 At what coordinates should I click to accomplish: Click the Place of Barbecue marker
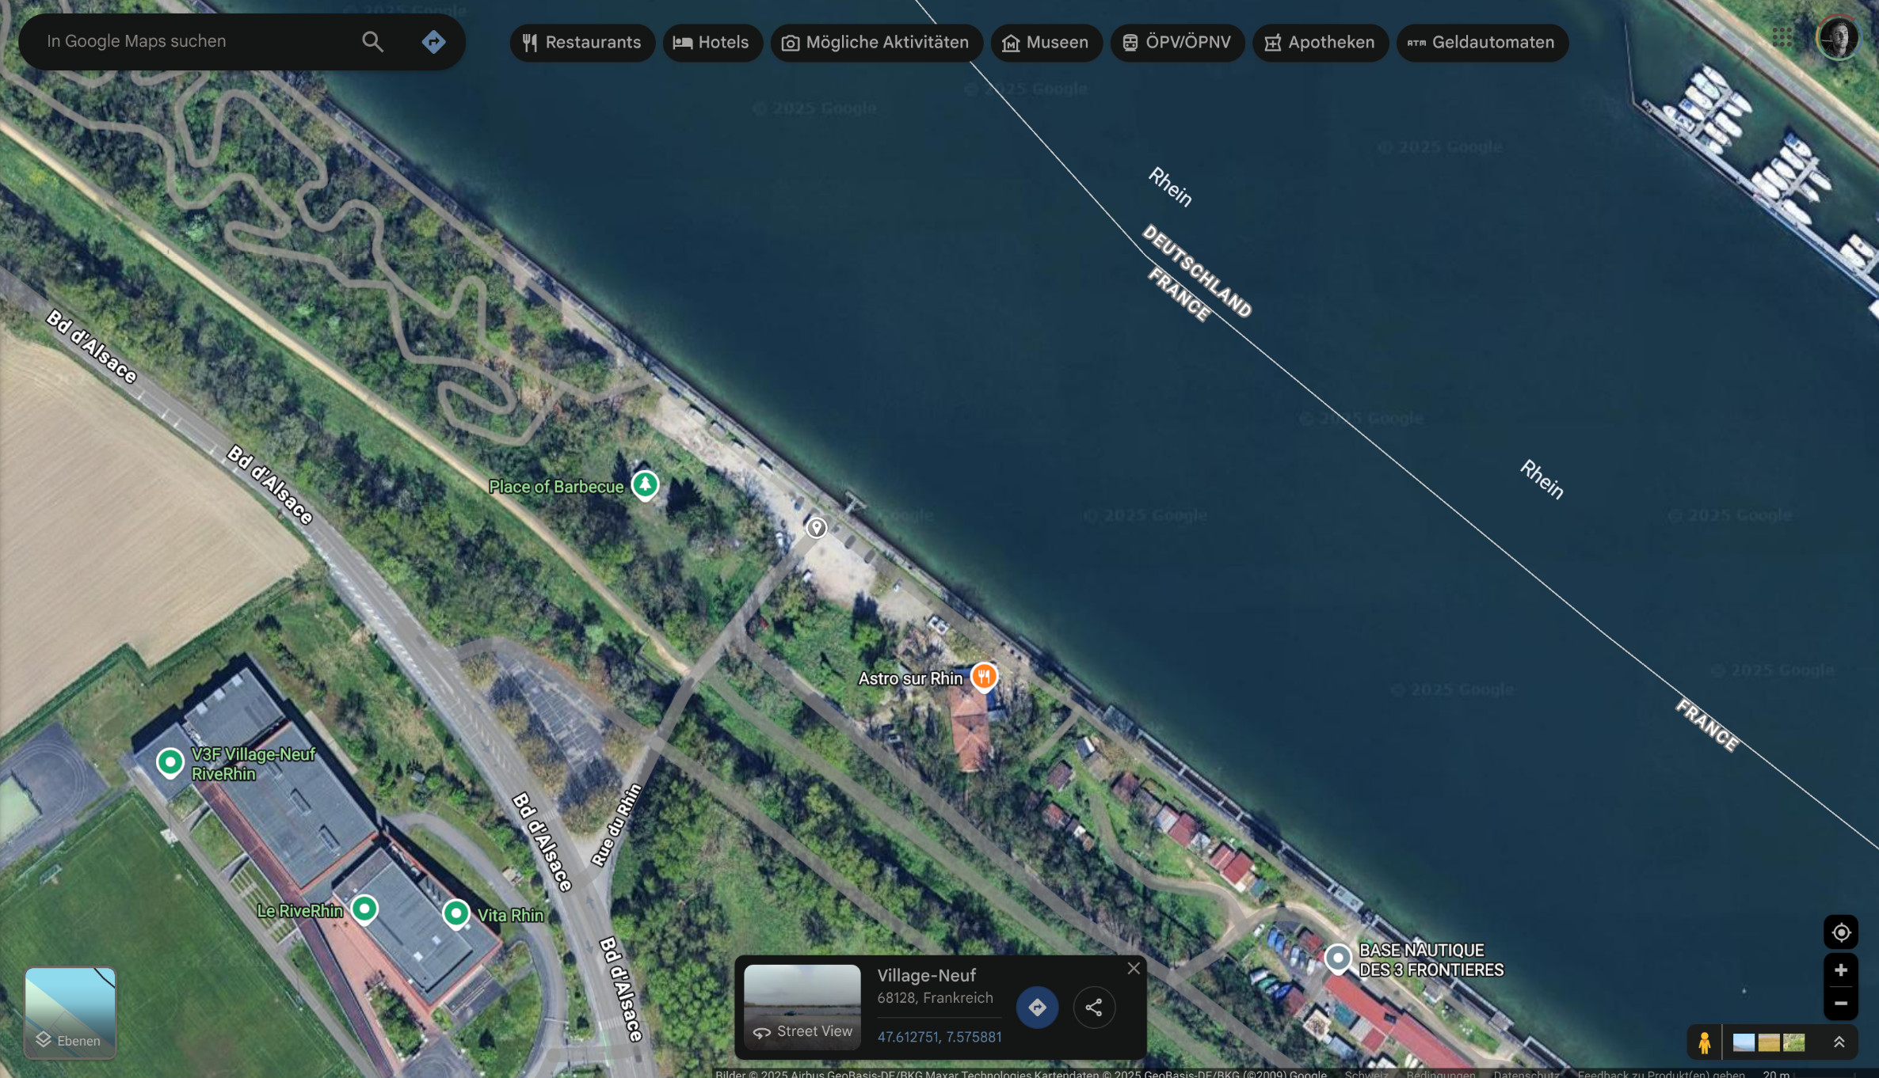(x=645, y=484)
